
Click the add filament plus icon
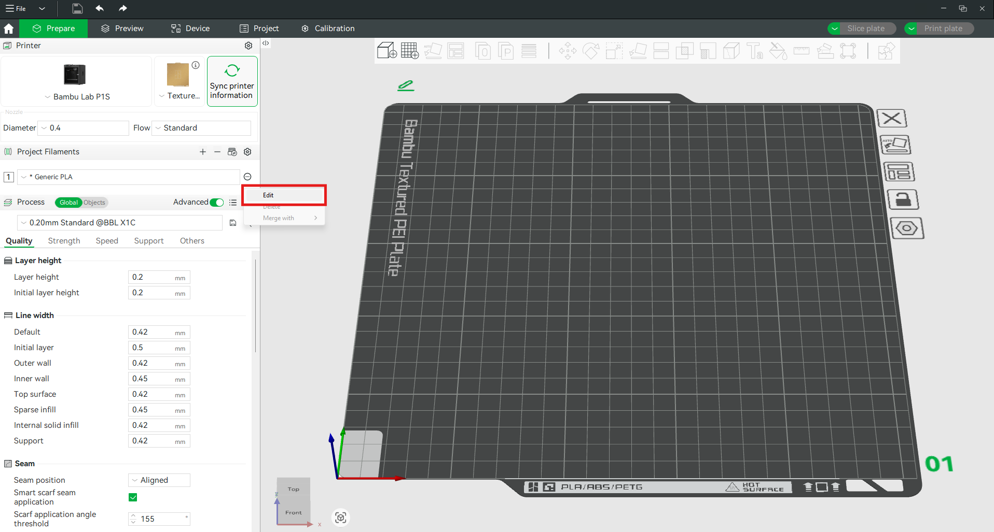[203, 152]
